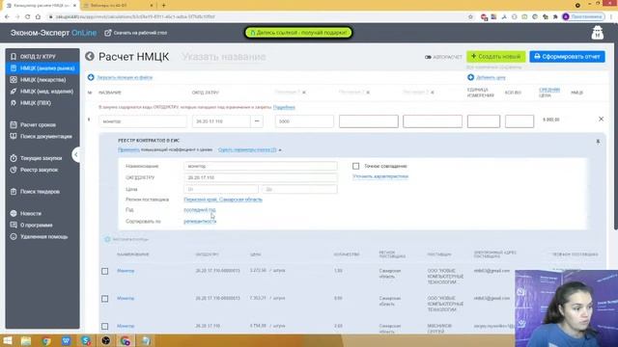Bookmark this page with the star icon
Viewport: 618px width, 347px height.
pos(470,17)
